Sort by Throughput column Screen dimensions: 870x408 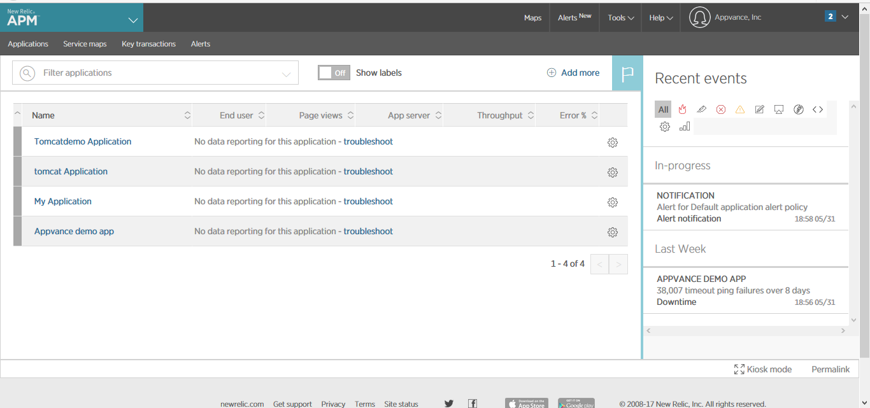490,115
